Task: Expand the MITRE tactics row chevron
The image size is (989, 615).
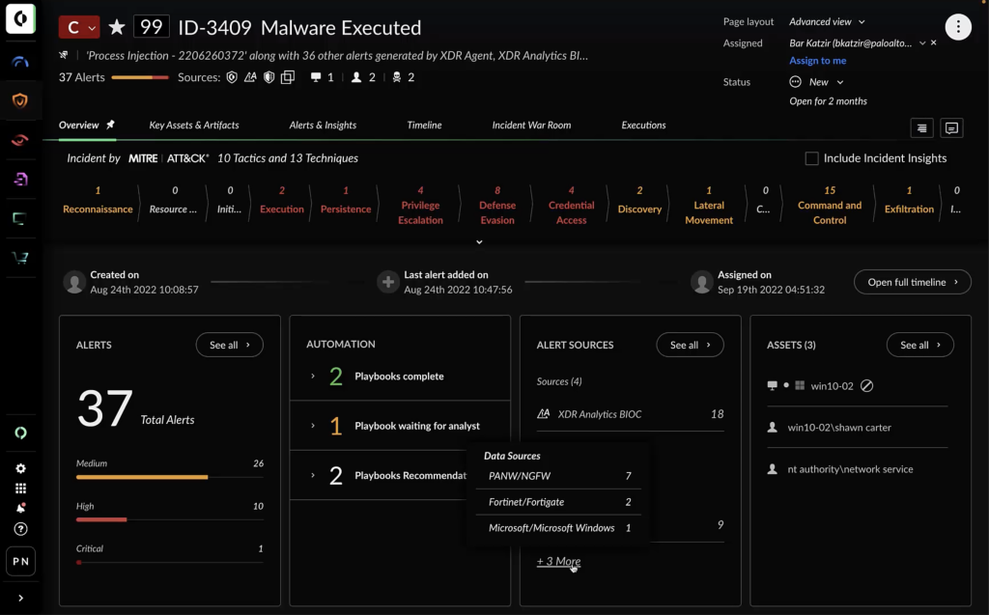Action: [x=479, y=242]
